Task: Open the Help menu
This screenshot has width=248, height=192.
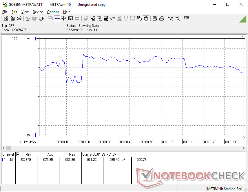Action: (x=67, y=12)
